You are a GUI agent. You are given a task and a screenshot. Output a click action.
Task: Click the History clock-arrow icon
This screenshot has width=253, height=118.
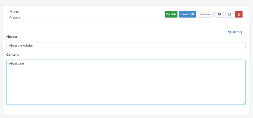tap(229, 32)
